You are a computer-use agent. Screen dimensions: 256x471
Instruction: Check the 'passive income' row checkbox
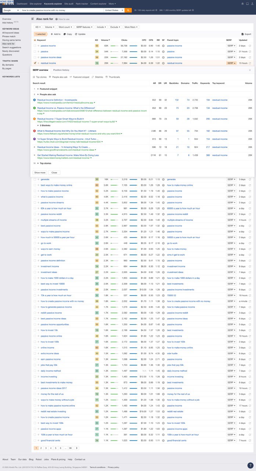pos(35,46)
